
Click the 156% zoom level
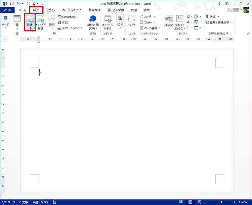[243, 202]
